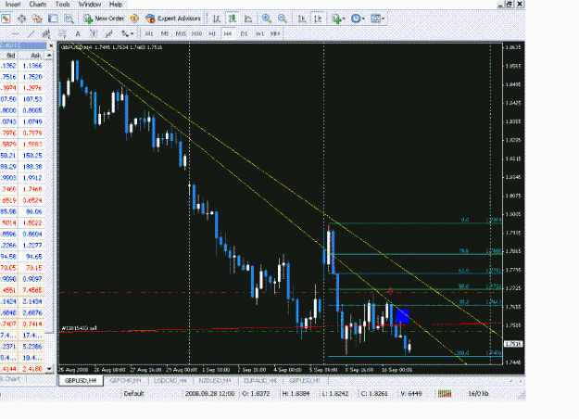Switch chart to line chart style
The width and height of the screenshot is (579, 419).
(248, 19)
